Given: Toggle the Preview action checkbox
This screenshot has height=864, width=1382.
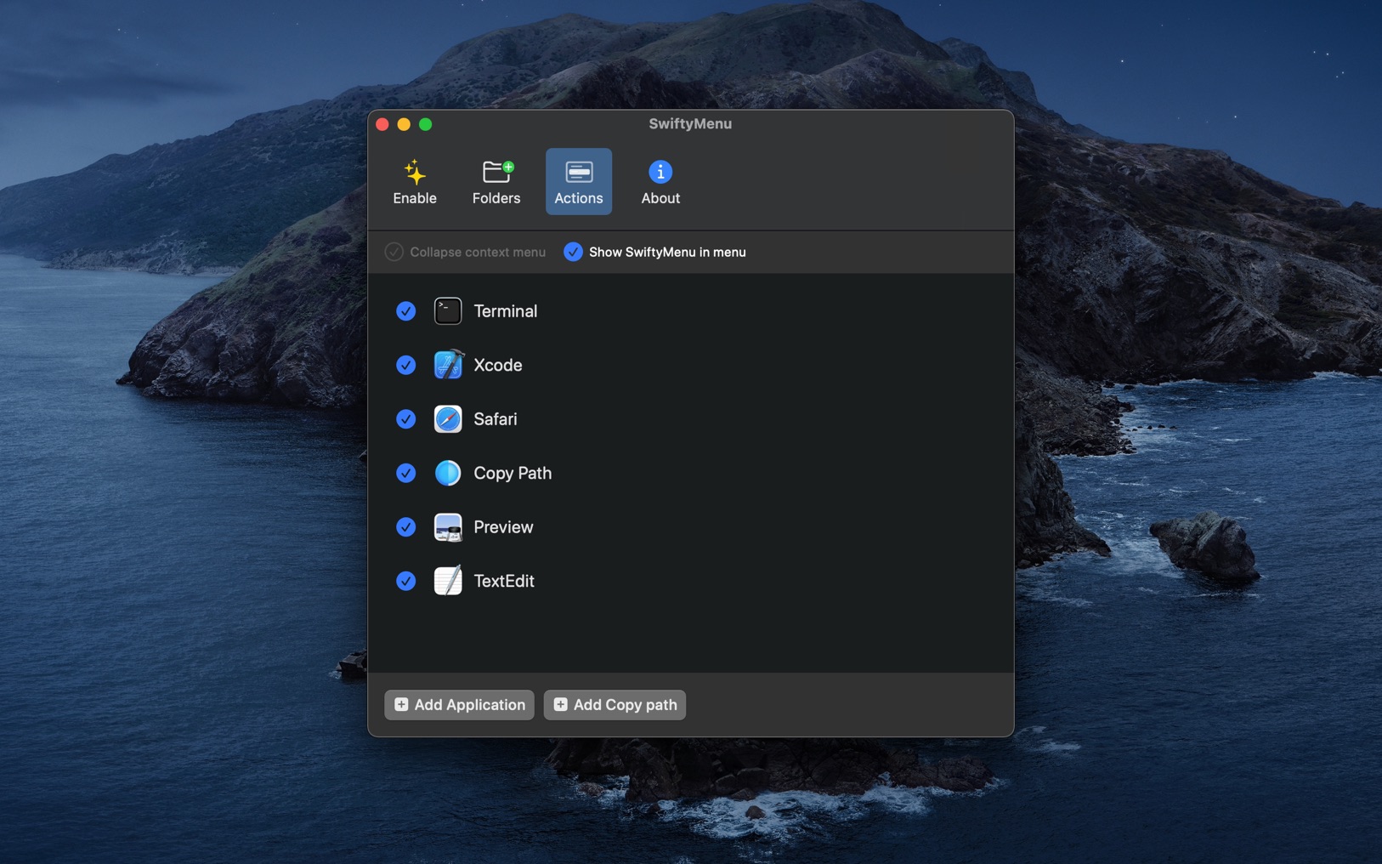Looking at the screenshot, I should [x=405, y=527].
